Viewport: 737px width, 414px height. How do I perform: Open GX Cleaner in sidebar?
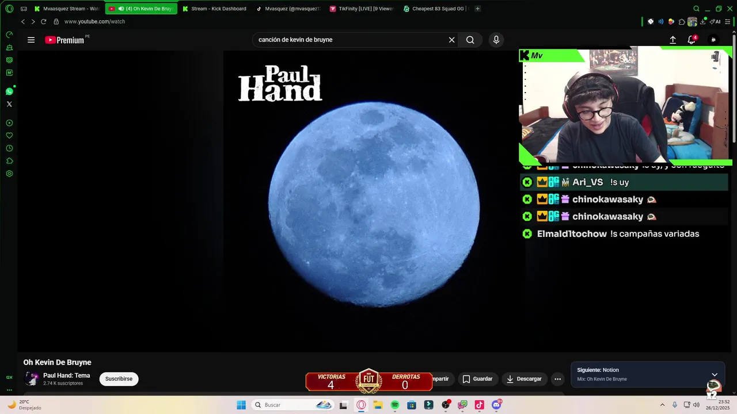coord(9,47)
